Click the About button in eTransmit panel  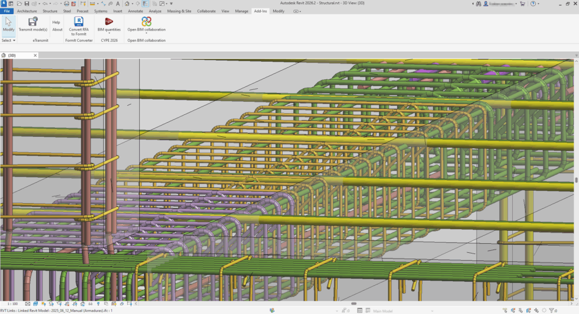tap(58, 29)
